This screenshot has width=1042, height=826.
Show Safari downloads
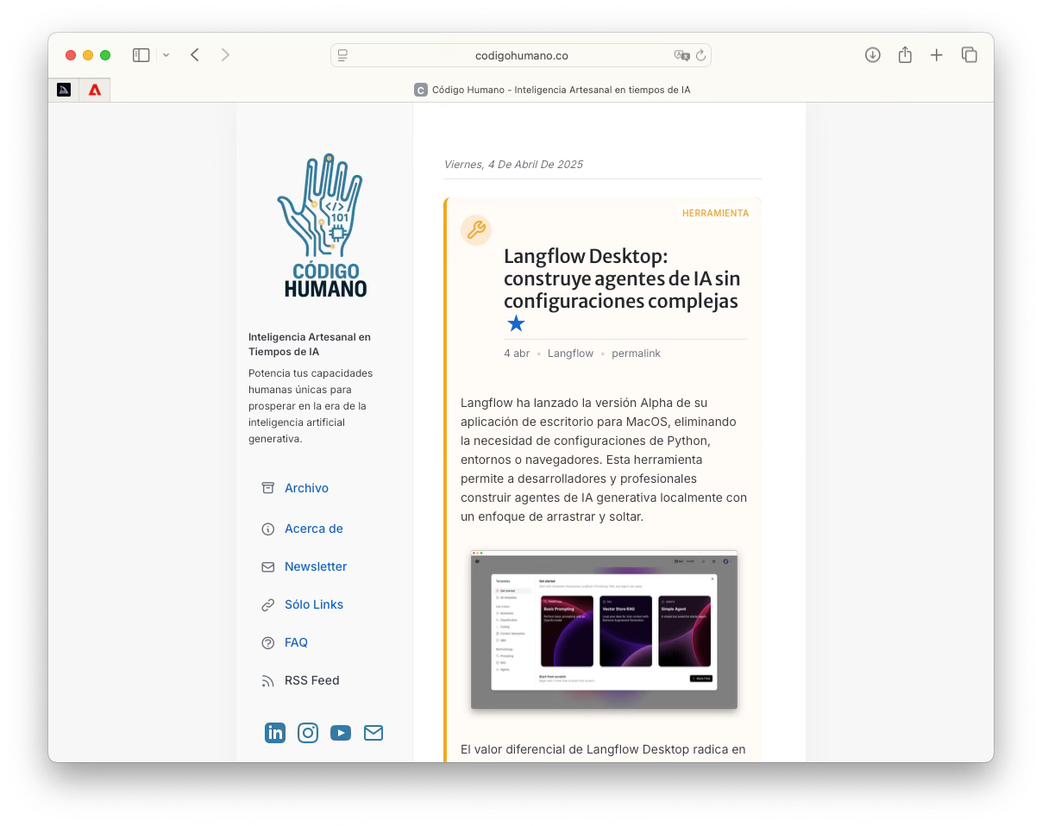click(873, 55)
